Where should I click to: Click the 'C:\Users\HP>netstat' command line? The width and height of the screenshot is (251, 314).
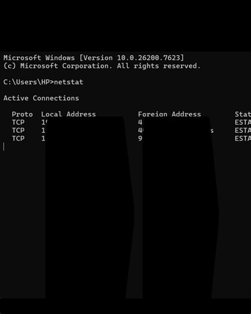(43, 82)
